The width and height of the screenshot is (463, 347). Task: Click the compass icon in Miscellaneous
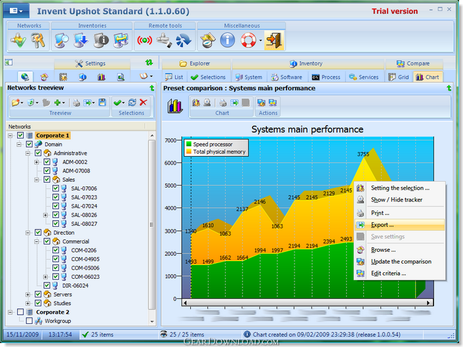pos(208,40)
